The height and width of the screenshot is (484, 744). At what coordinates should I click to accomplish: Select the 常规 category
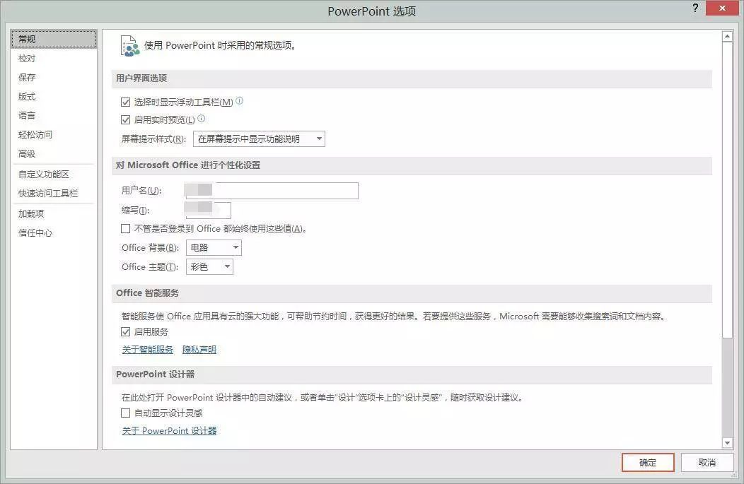click(x=54, y=39)
